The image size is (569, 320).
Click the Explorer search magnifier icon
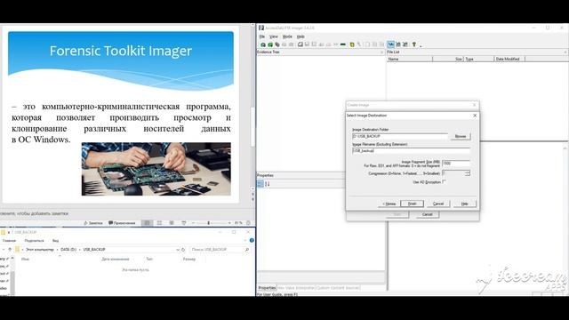[x=247, y=250]
